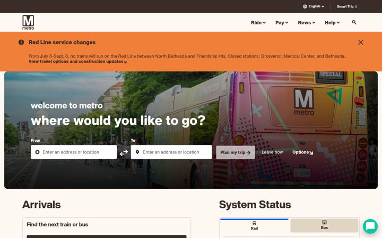This screenshot has width=382, height=238.
Task: Open the live chat bubble
Action: (370, 226)
